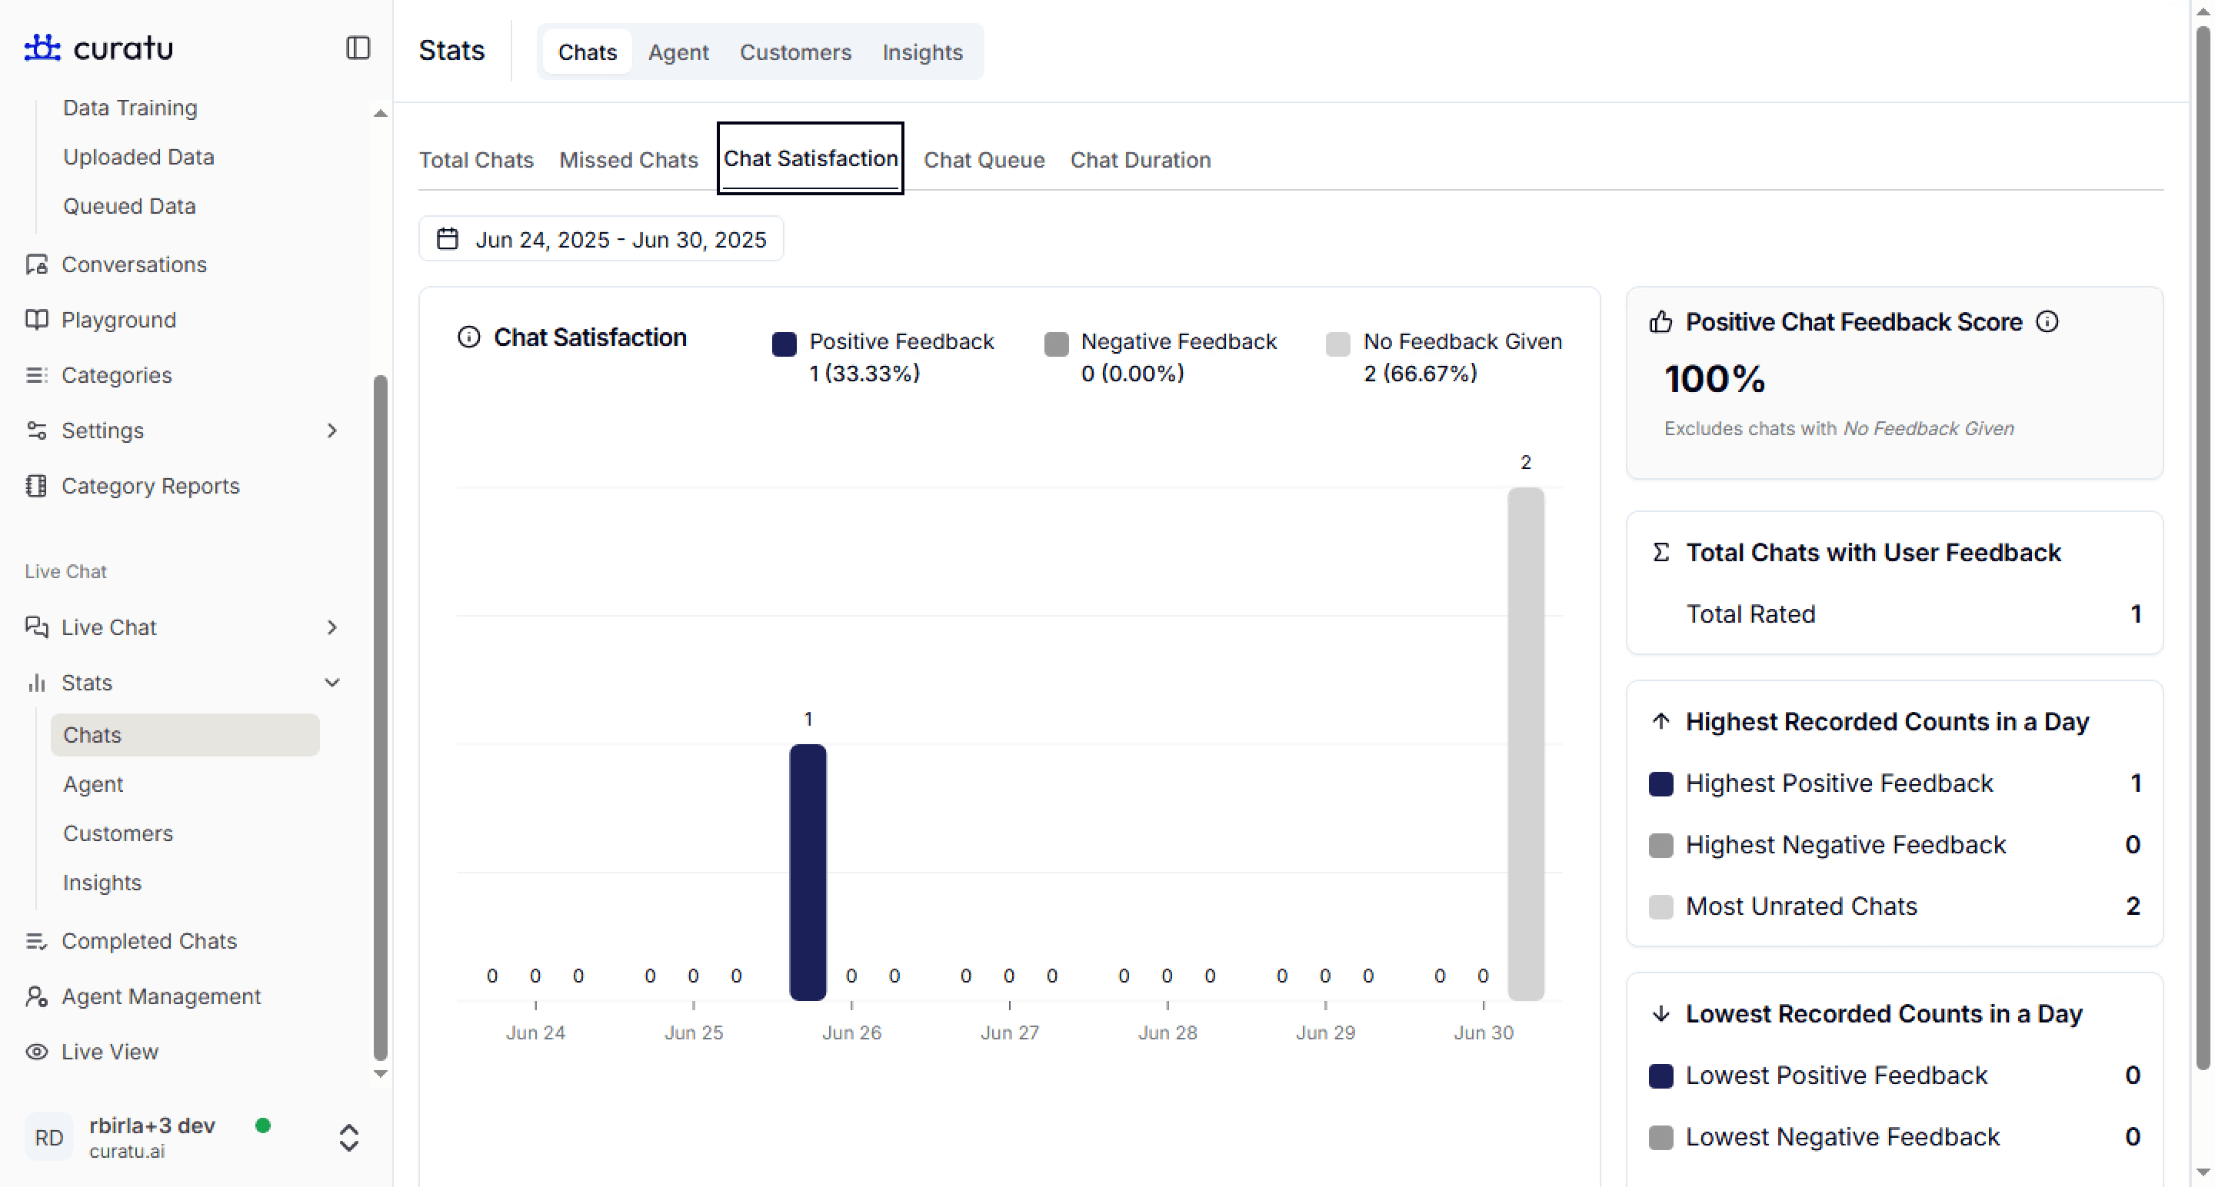
Task: Click the calendar icon in date picker
Action: pos(447,239)
